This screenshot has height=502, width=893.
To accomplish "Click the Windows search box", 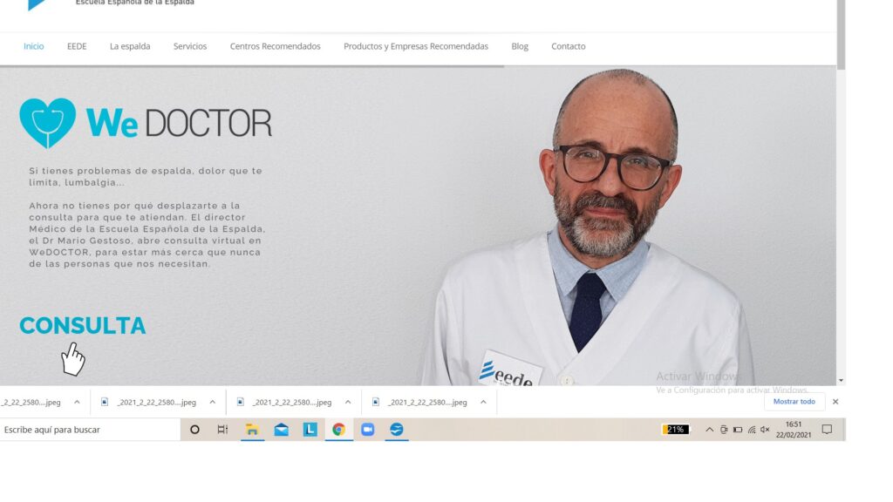I will point(87,430).
